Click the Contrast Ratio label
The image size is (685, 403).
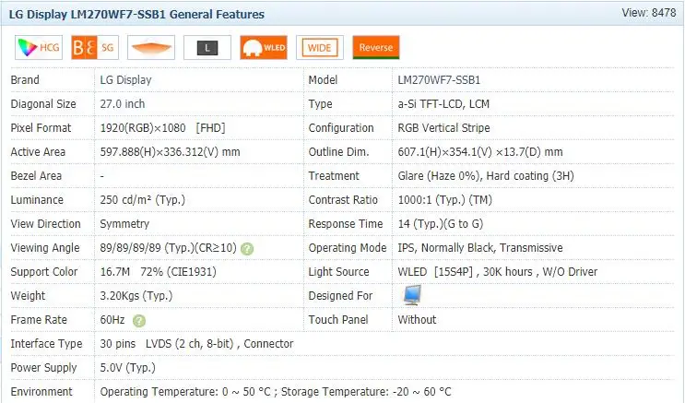tap(343, 200)
